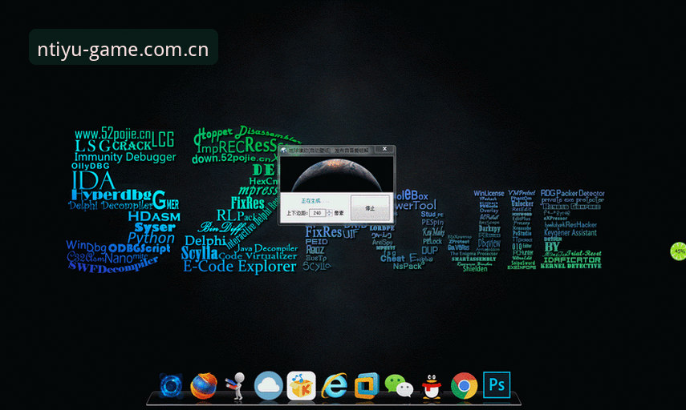
Task: Open WeChat from the dock
Action: [x=399, y=386]
